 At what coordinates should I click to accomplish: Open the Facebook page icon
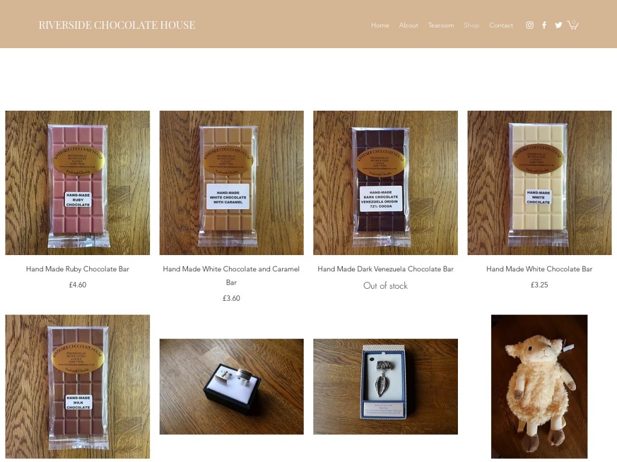click(544, 25)
